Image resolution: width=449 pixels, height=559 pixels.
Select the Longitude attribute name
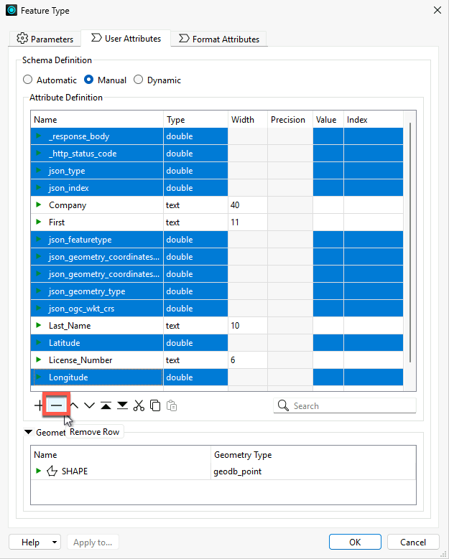click(x=68, y=377)
